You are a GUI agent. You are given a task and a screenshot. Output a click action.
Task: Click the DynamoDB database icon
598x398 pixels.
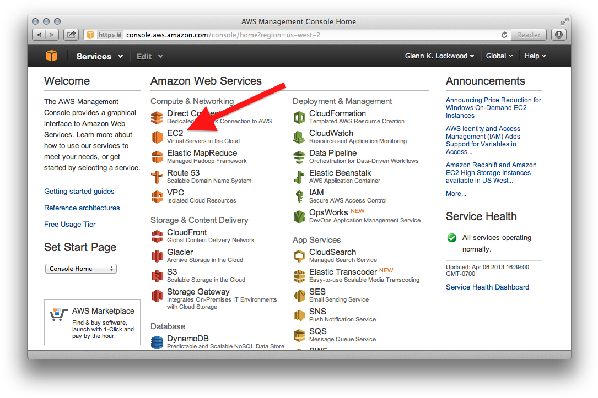point(157,342)
